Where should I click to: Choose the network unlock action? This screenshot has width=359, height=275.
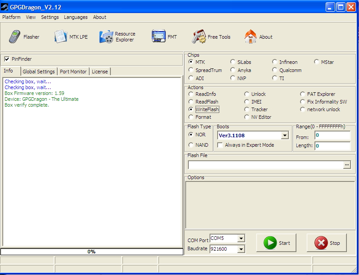(x=302, y=109)
